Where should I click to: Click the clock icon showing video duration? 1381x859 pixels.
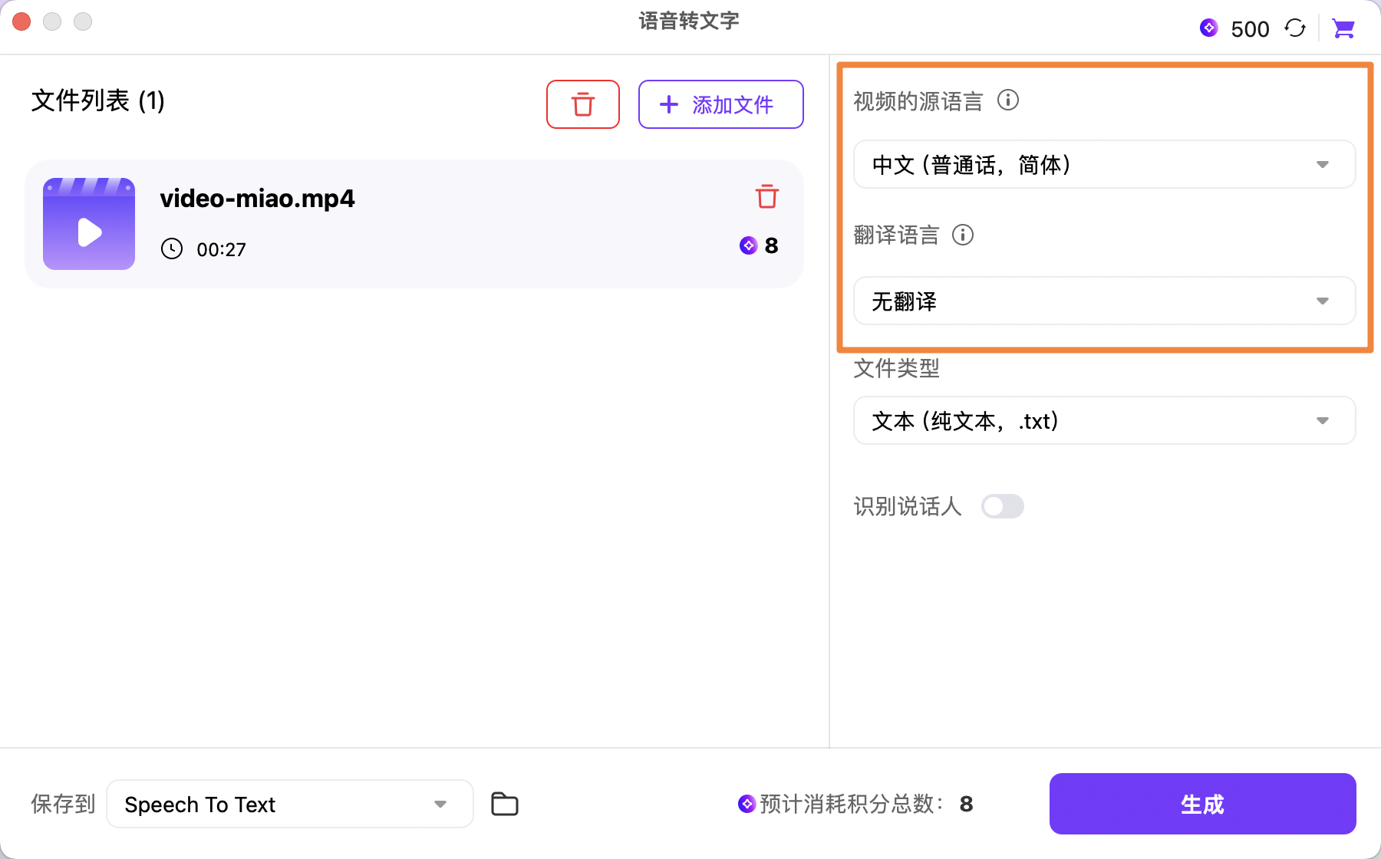(172, 248)
